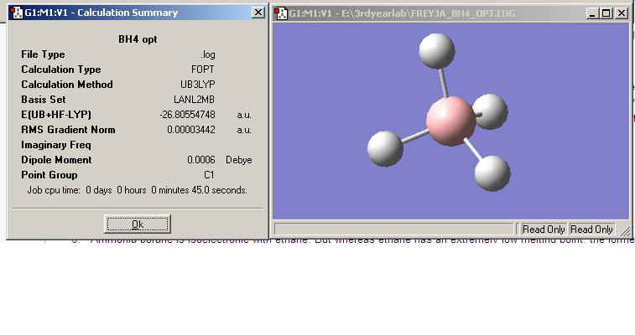The width and height of the screenshot is (635, 335).
Task: Minimize the FREYJA_BH4_OPT.LOG molecule window
Action: 592,13
